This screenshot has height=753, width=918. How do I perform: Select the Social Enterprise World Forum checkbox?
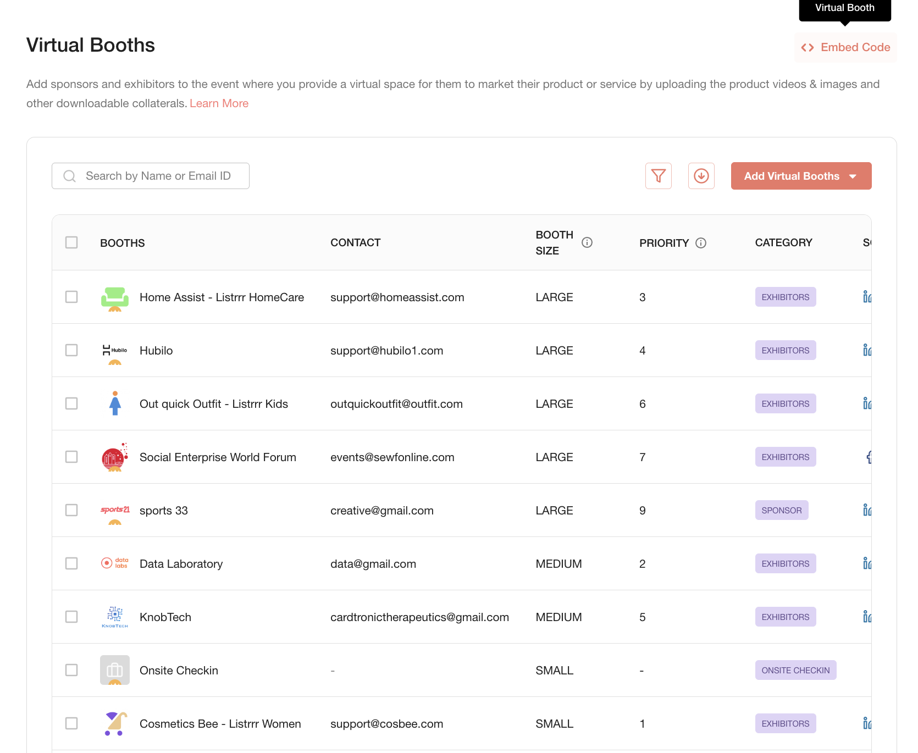tap(71, 457)
